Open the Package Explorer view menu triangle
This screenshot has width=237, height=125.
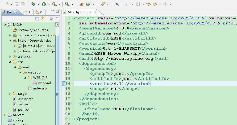[x=57, y=18]
